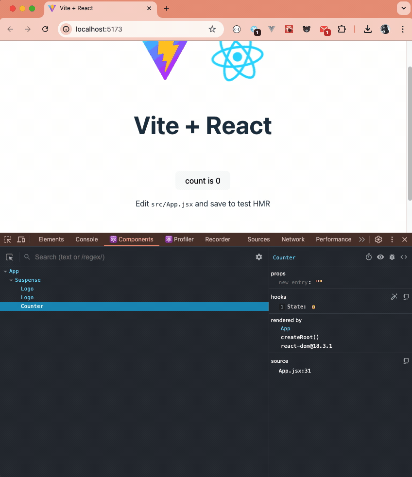Screen dimensions: 412x477
Task: Open the tab search dropdown chevron
Action: (403, 8)
